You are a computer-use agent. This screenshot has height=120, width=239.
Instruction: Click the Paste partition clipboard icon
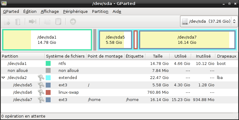(x=58, y=21)
